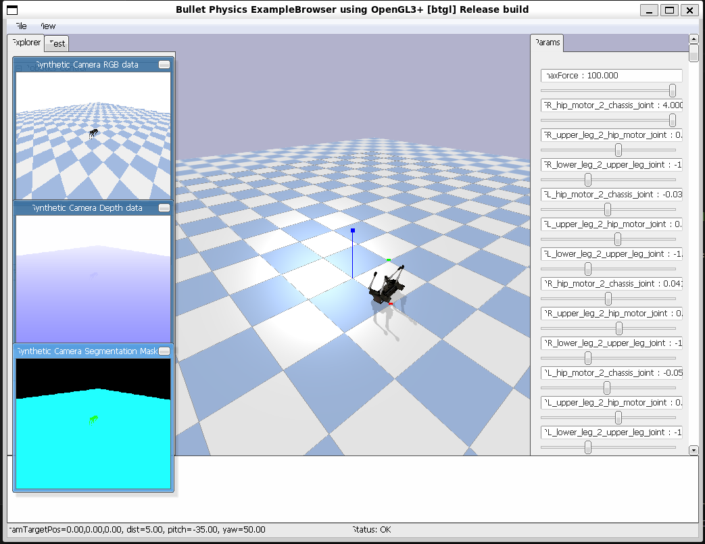Click the RL_upper_leg_2_hip_motor_joint label field
Image resolution: width=705 pixels, height=544 pixels.
pos(612,402)
